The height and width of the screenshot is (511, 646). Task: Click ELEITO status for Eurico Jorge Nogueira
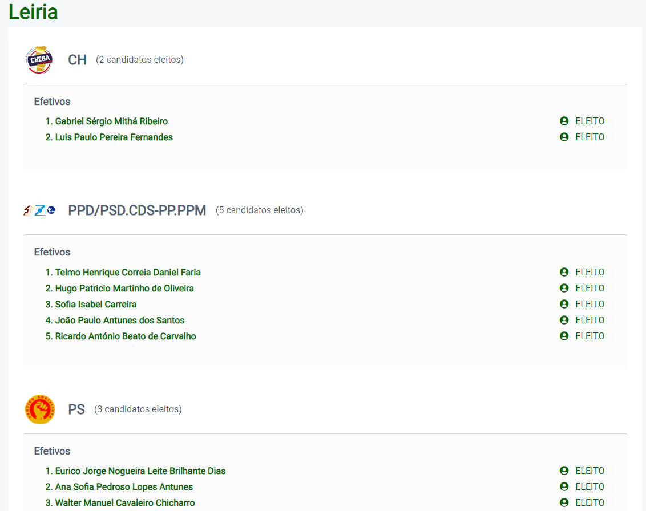pos(590,471)
